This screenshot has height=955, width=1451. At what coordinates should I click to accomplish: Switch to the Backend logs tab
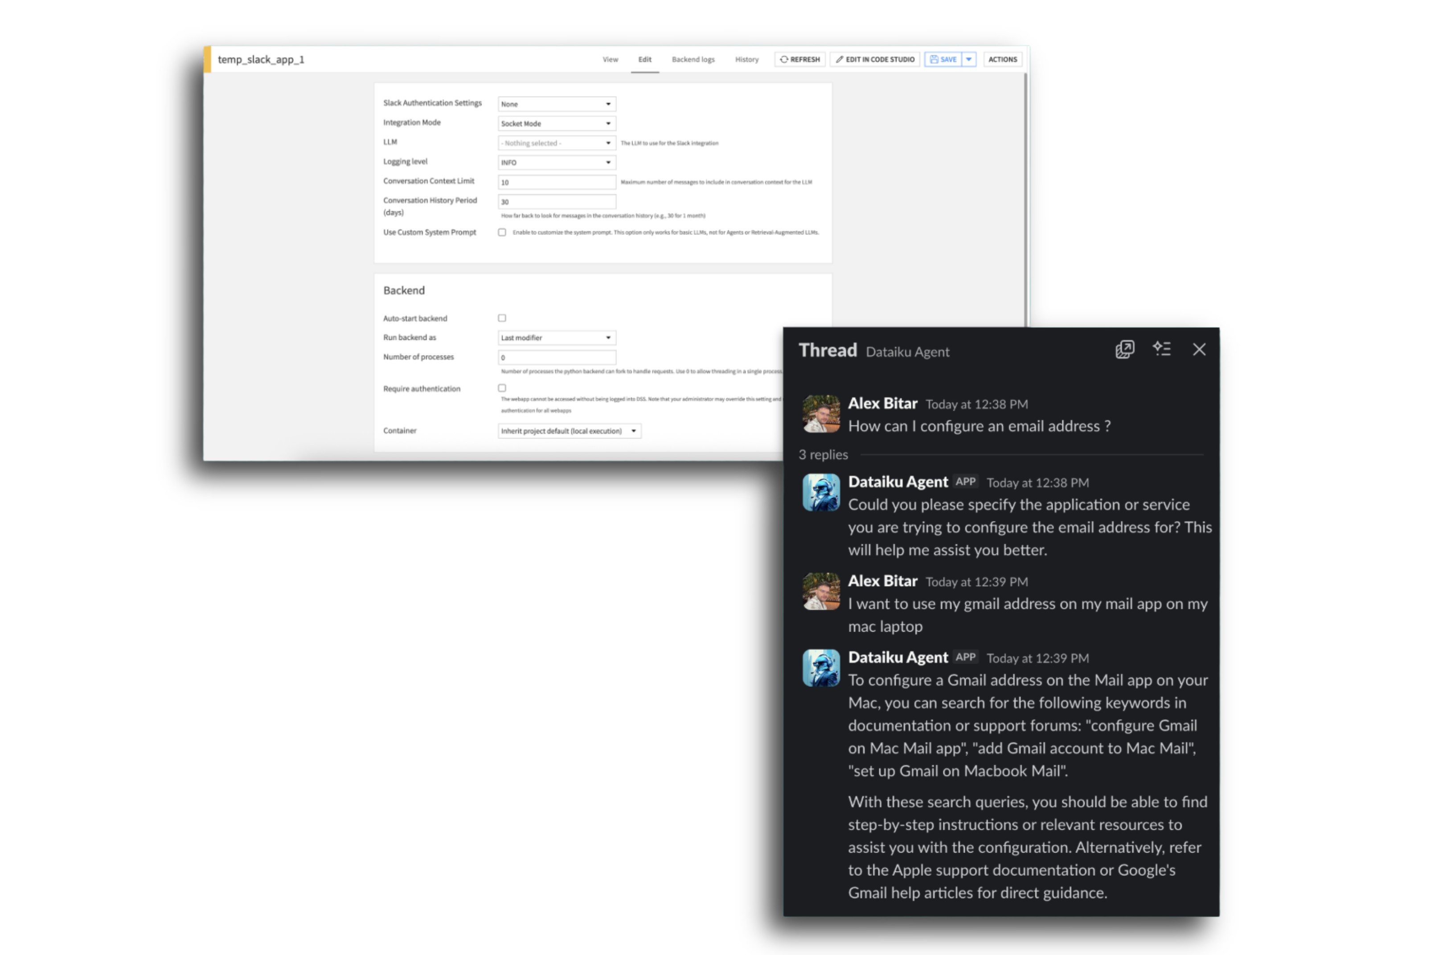point(693,59)
